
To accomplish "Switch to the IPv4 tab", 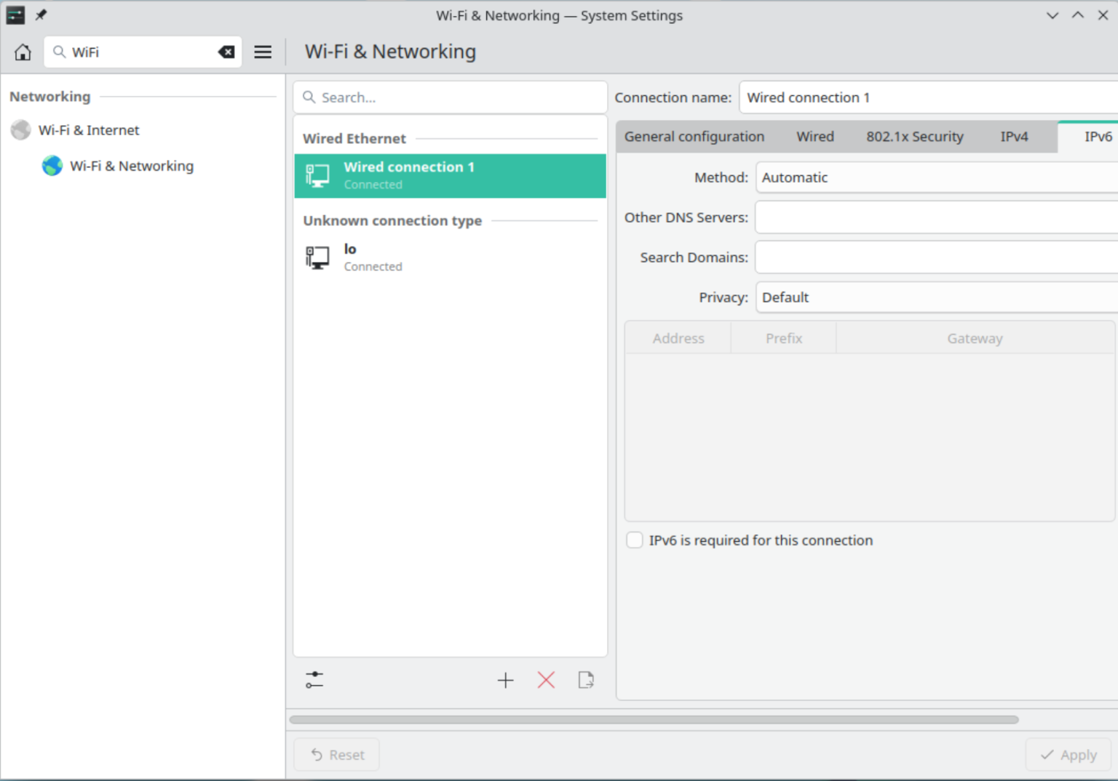I will click(1014, 136).
